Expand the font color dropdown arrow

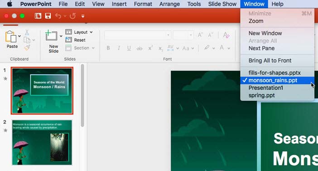click(229, 48)
